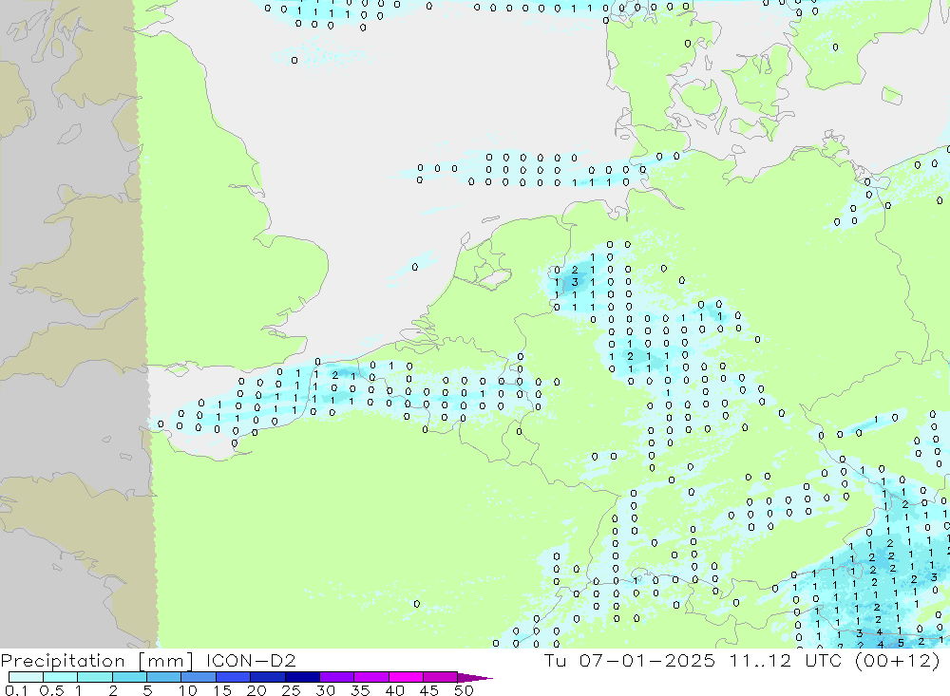Click the 'ICON-D2' model label
This screenshot has width=950, height=696.
pos(251,660)
